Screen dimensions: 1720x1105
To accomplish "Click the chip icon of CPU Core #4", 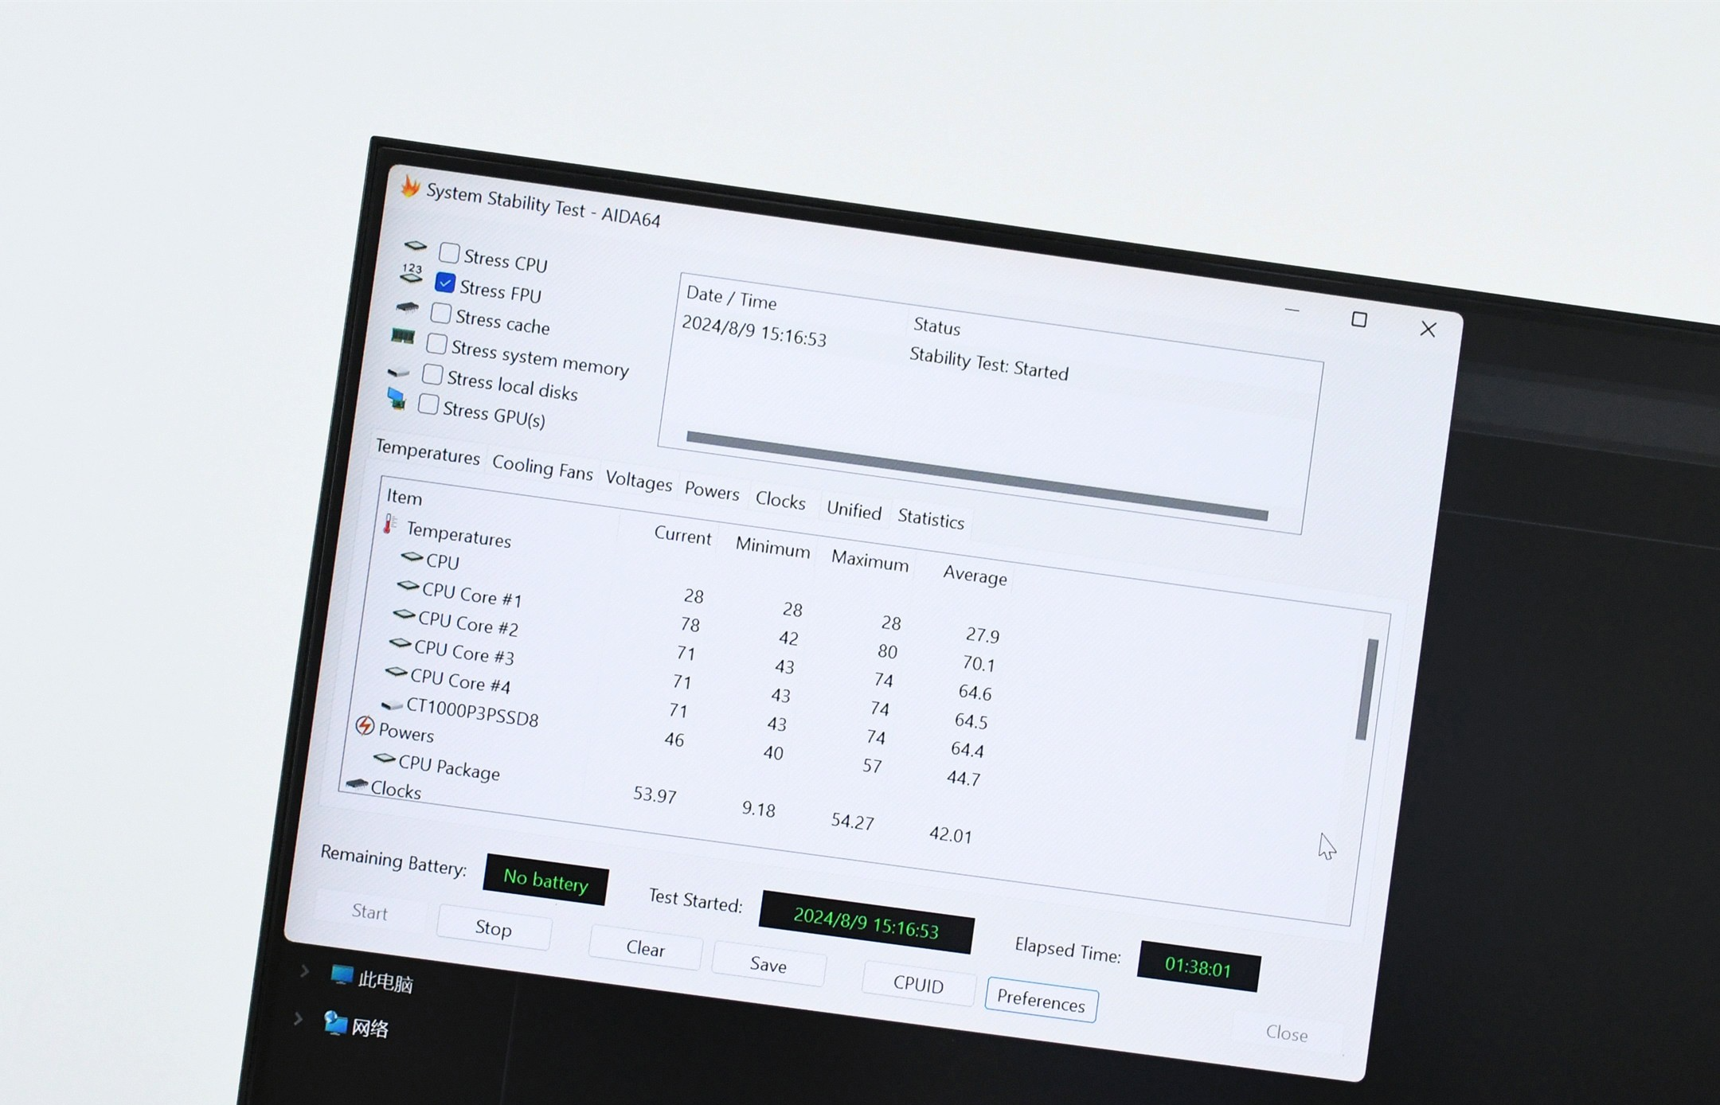I will [396, 673].
